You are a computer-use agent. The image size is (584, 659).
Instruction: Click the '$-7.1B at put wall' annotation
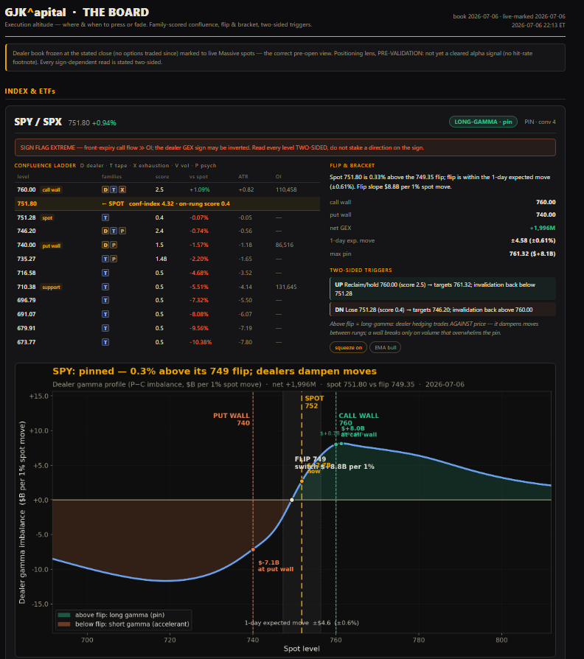275,565
